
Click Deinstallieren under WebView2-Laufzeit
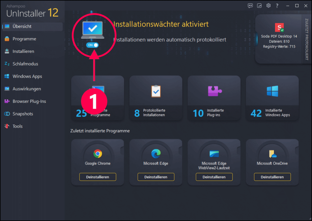click(214, 177)
